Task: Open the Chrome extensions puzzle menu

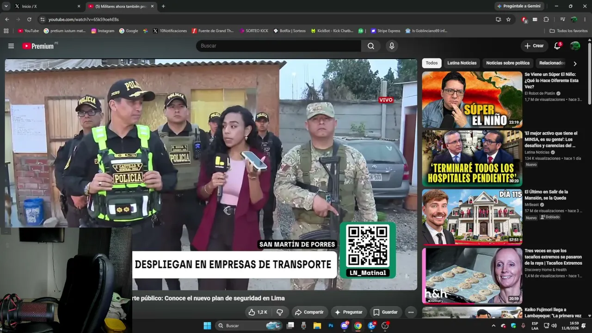Action: pos(546,19)
